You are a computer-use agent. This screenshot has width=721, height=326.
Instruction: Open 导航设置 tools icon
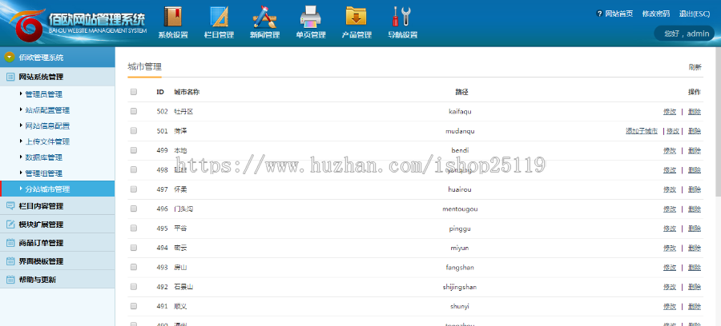[402, 17]
